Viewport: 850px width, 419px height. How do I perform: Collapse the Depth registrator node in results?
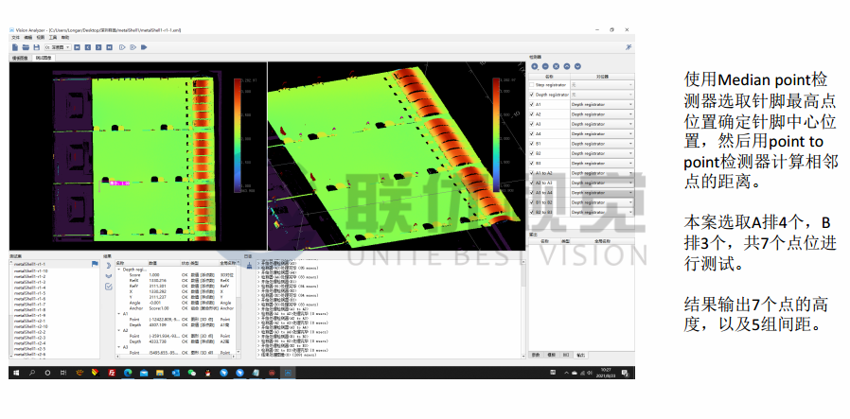click(x=119, y=270)
